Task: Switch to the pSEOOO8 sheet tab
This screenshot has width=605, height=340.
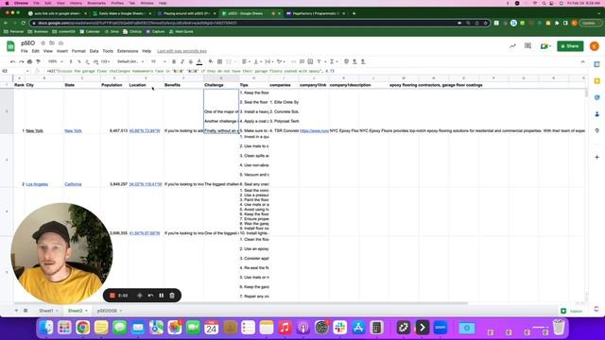Action: tap(107, 311)
